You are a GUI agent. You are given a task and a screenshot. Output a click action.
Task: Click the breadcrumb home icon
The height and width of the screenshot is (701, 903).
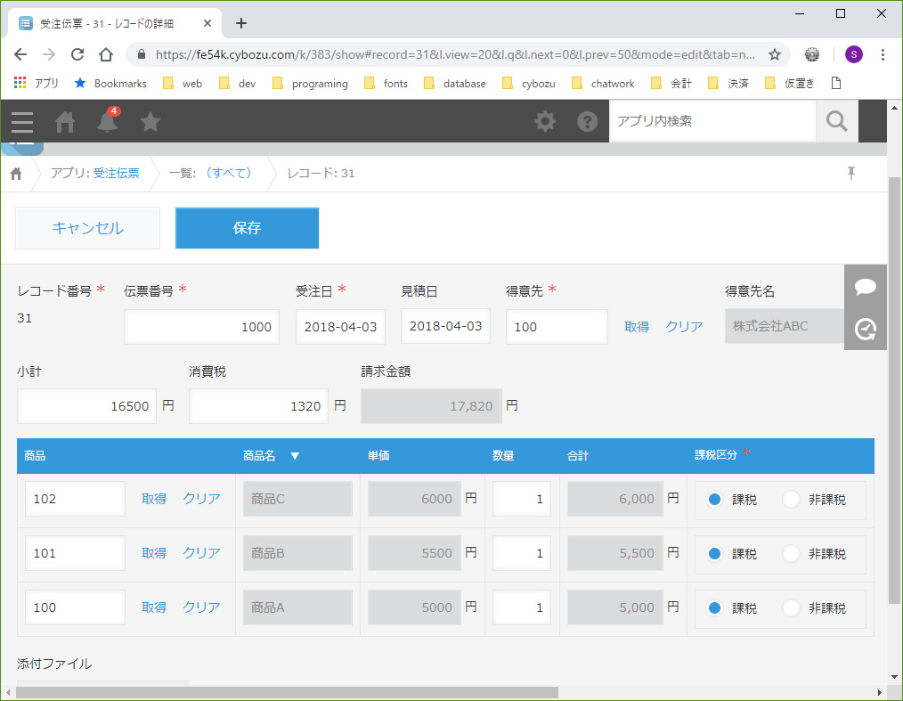pyautogui.click(x=16, y=174)
